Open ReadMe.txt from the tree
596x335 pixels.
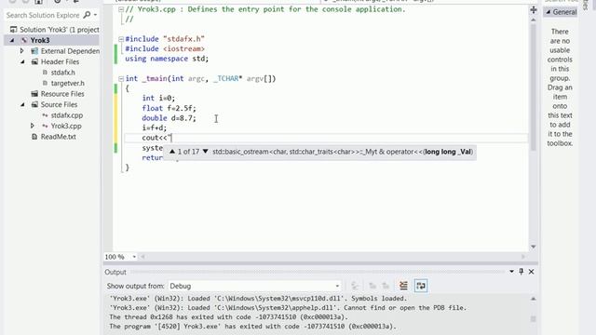(58, 137)
